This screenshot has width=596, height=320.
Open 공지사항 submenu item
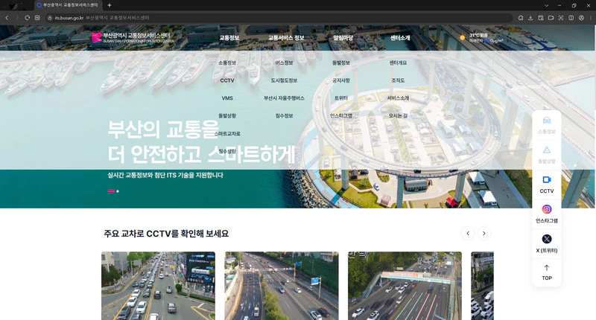[x=341, y=80]
